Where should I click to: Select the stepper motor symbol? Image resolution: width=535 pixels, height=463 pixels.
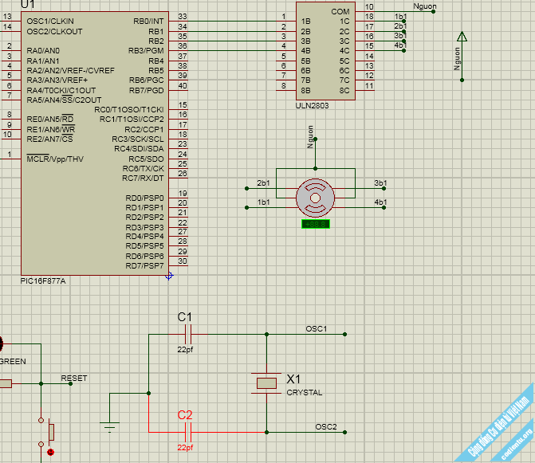(316, 197)
